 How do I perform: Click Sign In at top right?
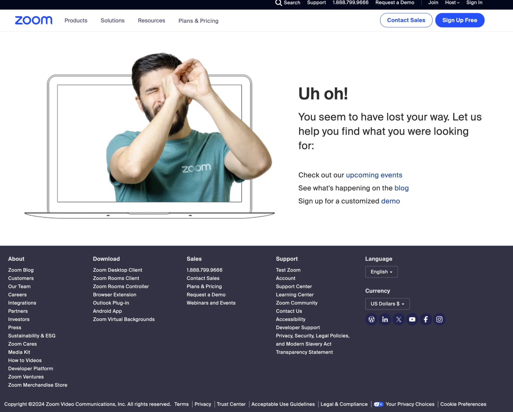474,3
